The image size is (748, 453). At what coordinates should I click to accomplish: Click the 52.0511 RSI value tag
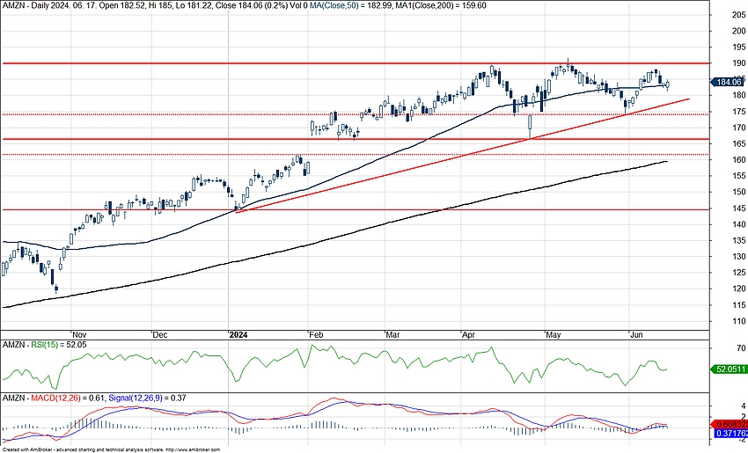point(729,369)
